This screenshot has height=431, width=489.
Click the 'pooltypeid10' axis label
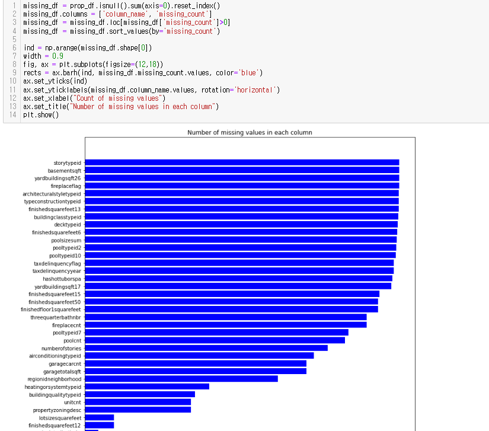pyautogui.click(x=65, y=256)
